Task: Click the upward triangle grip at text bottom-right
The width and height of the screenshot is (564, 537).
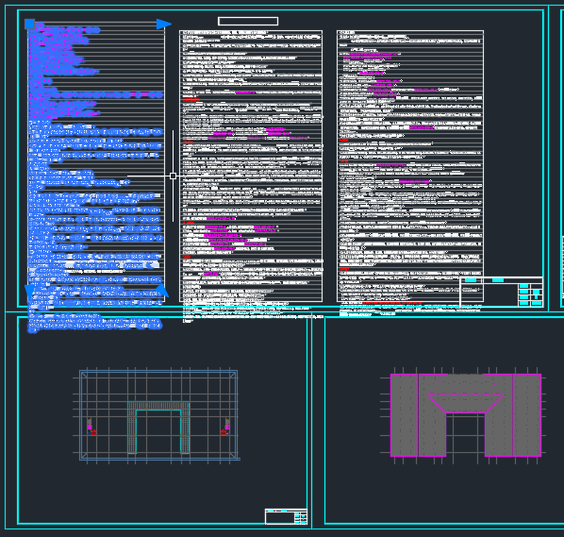Action: tap(162, 290)
